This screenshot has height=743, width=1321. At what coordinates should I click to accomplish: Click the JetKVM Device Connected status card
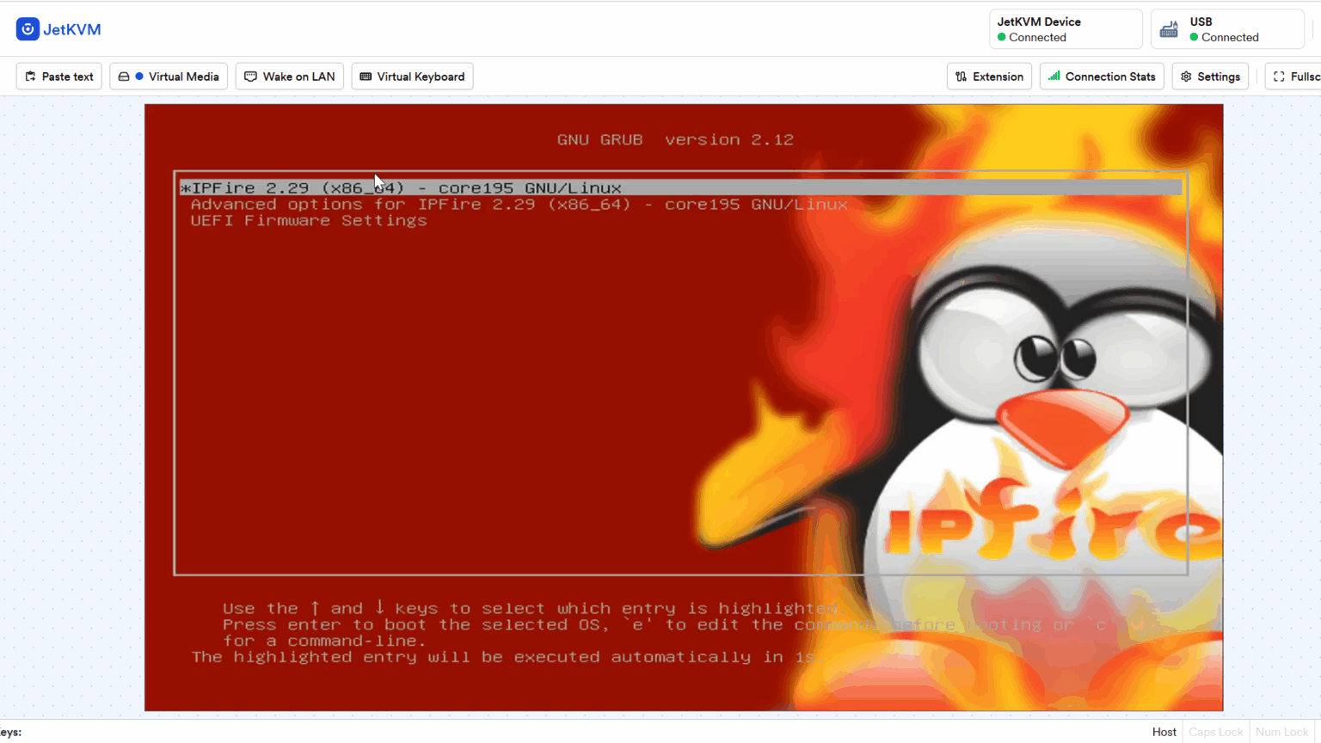[1065, 29]
